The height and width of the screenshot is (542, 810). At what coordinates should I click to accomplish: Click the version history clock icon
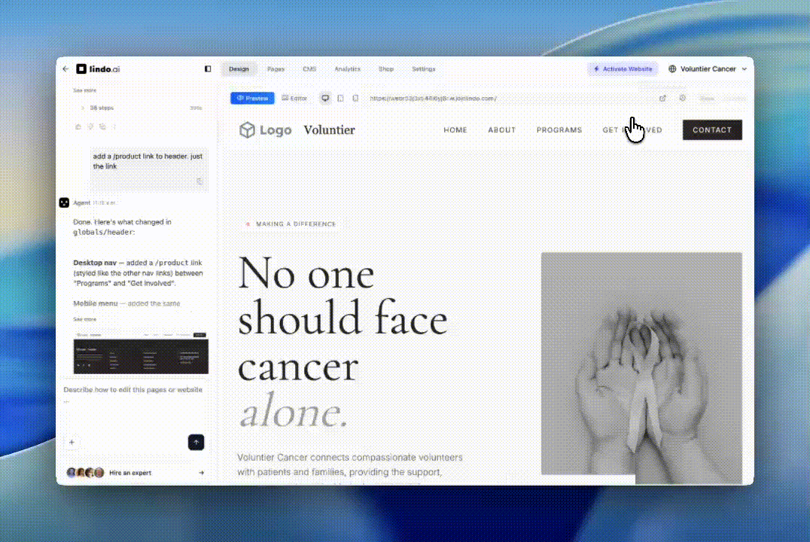pos(683,98)
